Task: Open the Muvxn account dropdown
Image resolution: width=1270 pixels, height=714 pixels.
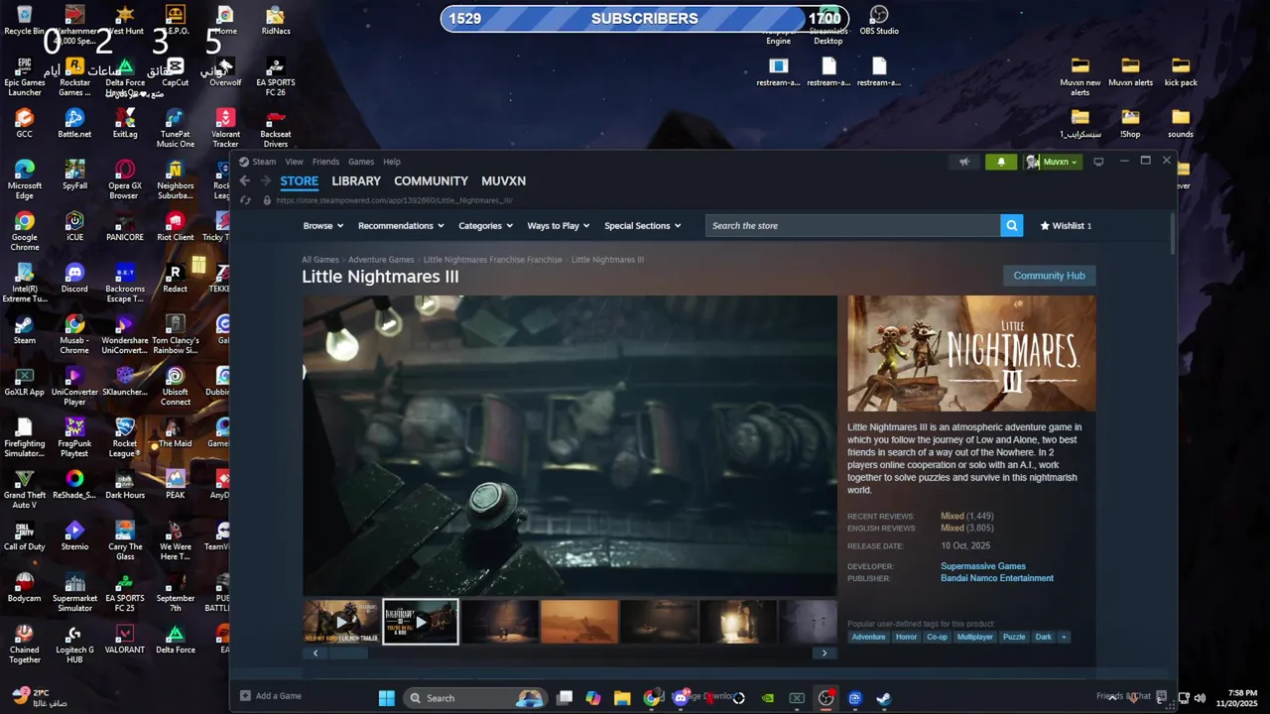Action: point(1053,162)
